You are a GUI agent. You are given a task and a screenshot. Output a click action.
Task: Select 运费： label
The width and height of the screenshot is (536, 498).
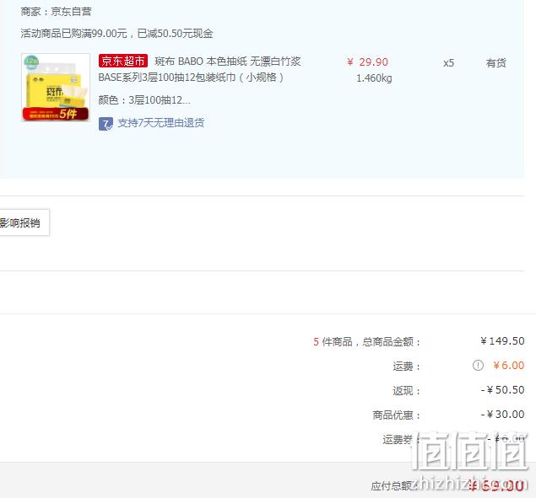click(x=407, y=367)
